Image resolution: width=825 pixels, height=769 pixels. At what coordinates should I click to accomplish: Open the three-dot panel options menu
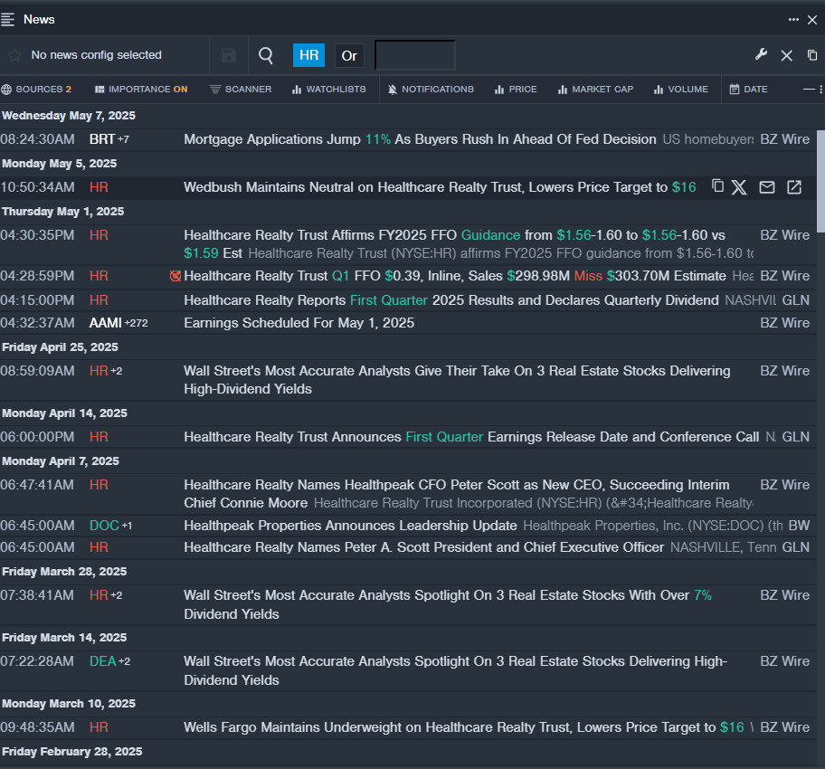tap(793, 20)
